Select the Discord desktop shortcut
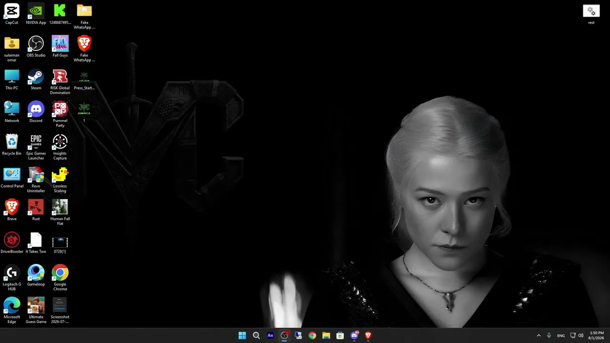 coord(36,112)
